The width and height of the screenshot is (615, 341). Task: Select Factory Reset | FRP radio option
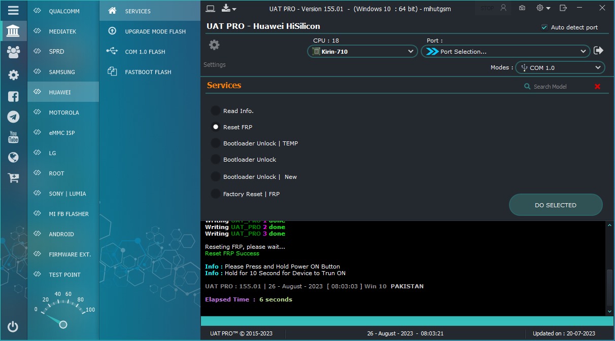coord(216,194)
